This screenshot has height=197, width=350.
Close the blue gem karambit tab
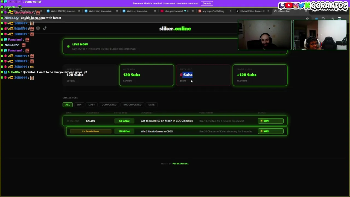193,11
